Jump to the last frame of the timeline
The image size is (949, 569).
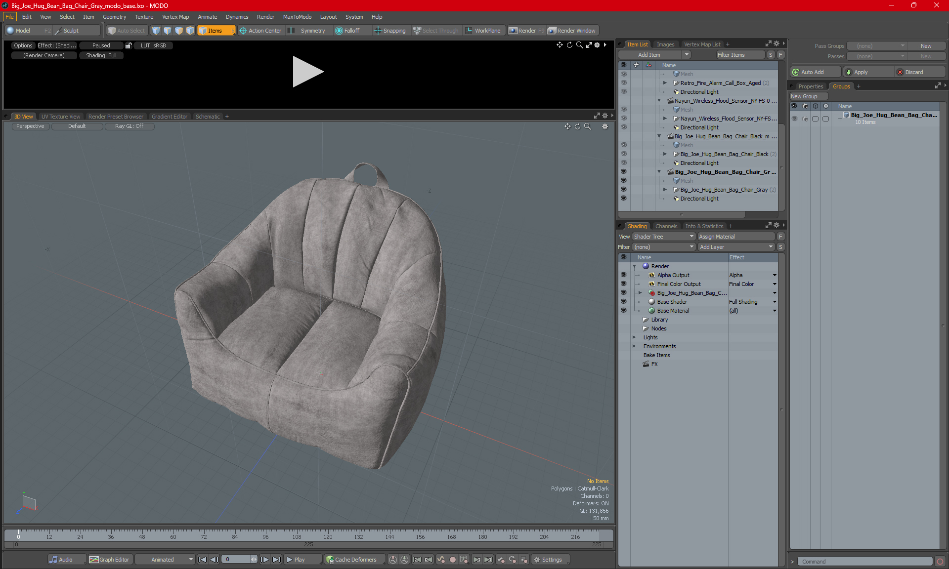coord(276,560)
